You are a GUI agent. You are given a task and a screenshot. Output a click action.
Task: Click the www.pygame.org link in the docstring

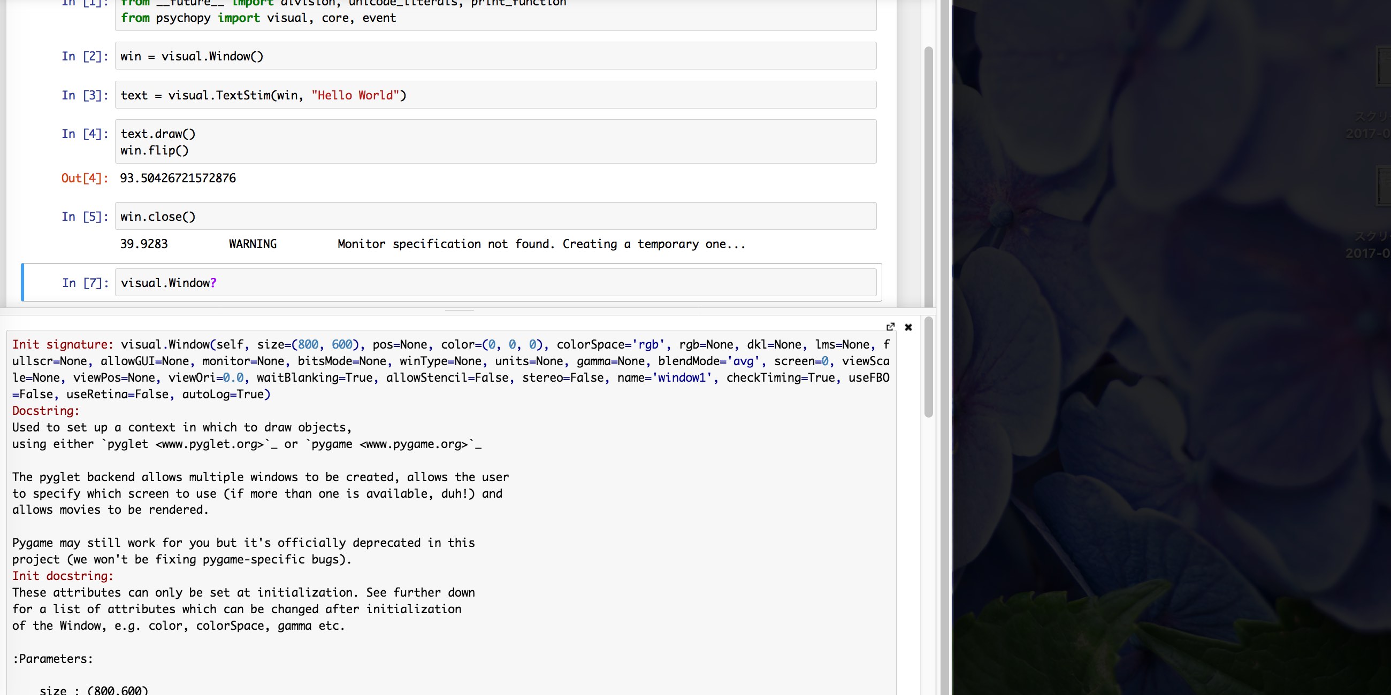point(415,444)
